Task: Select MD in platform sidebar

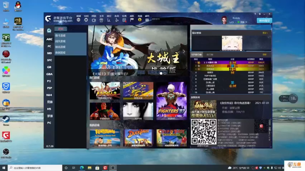Action: 49,53
